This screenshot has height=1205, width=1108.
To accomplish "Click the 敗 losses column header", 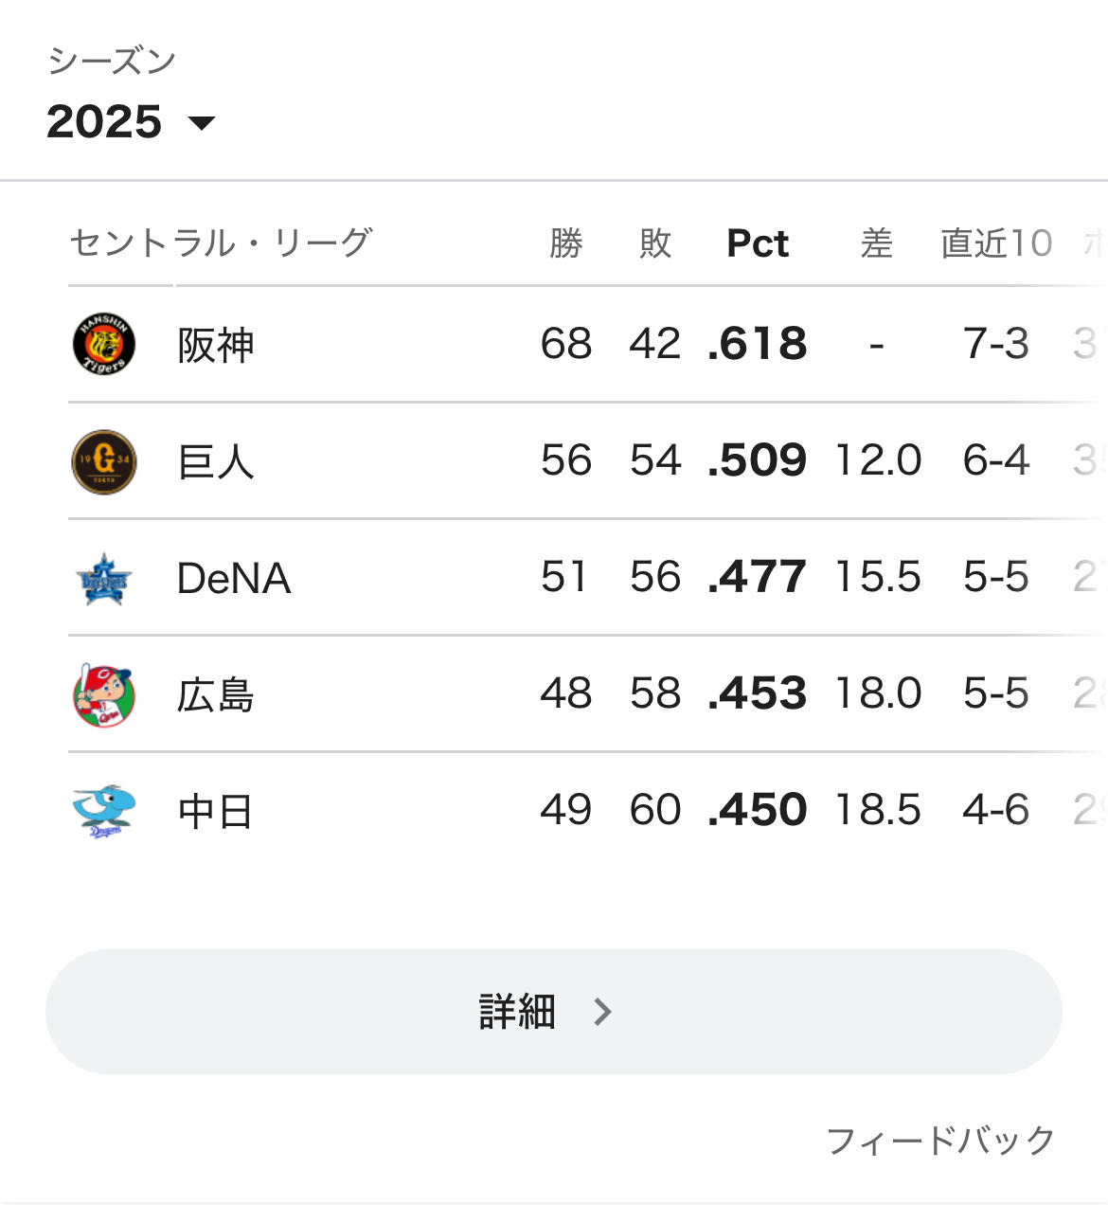I will (x=654, y=243).
